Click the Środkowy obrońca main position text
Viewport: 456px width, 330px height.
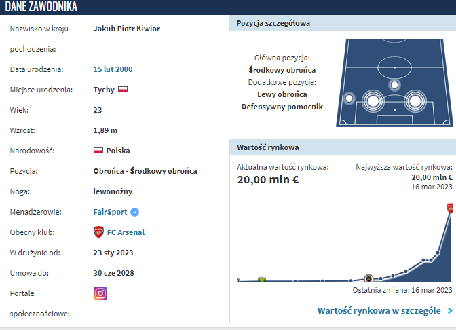click(x=282, y=70)
